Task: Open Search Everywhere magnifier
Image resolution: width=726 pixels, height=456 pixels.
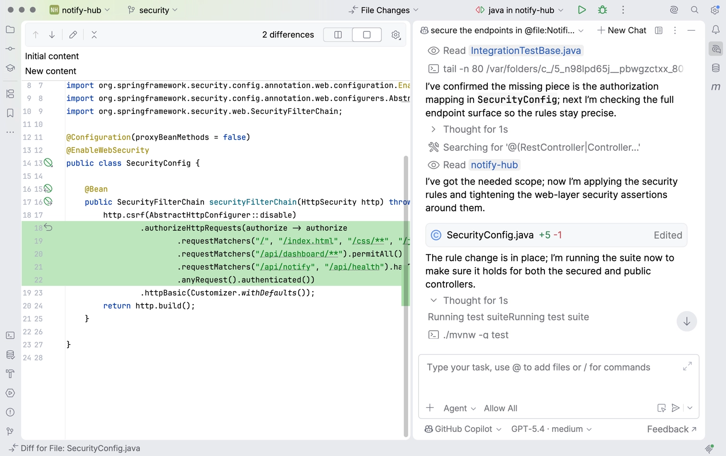Action: [695, 10]
